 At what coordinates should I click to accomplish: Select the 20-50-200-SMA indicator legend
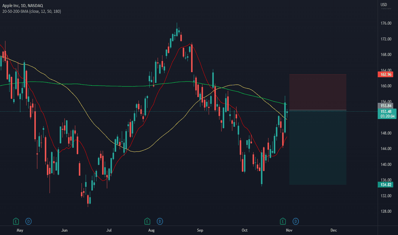pos(32,11)
